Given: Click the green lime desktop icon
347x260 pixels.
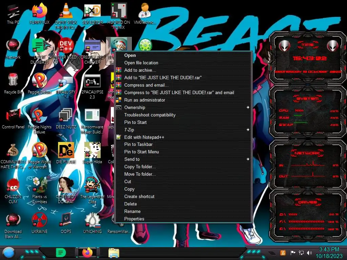Looking at the screenshot, I should [145, 45].
